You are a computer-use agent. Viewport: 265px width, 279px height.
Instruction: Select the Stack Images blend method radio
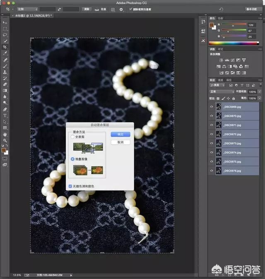tap(72, 159)
